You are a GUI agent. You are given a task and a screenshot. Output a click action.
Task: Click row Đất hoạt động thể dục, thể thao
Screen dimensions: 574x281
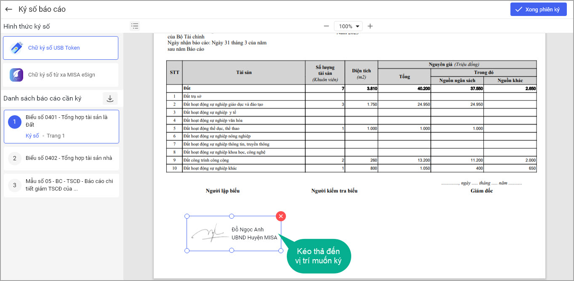[351, 128]
